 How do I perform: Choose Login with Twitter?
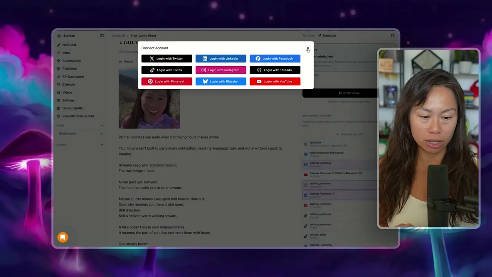[166, 58]
